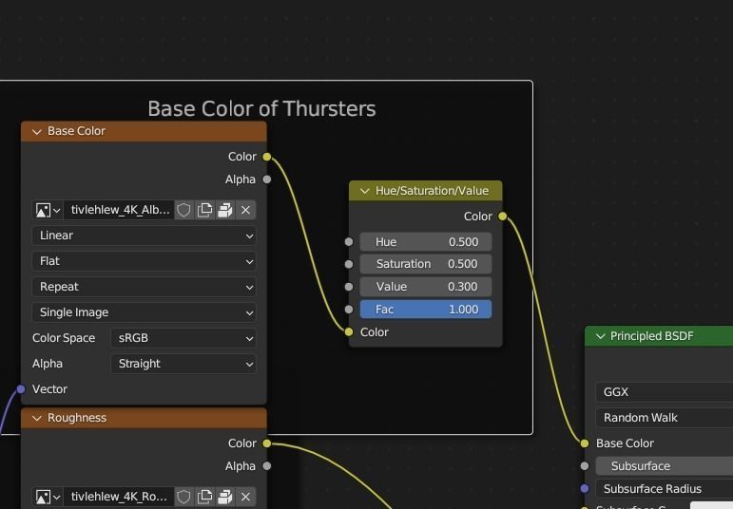Click Principled BSDF Subsurface input socket
733x509 pixels.
(585, 466)
